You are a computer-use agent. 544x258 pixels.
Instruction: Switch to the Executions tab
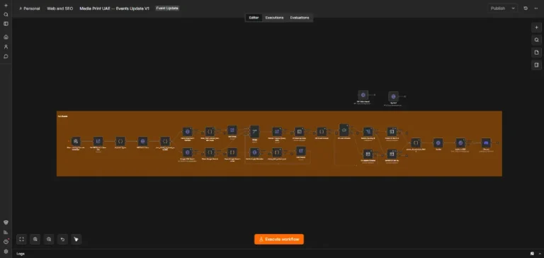274,18
